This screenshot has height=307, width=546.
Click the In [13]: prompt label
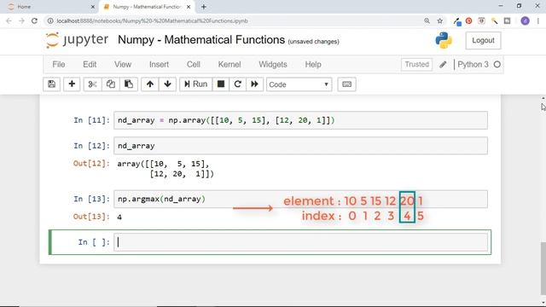coord(91,199)
